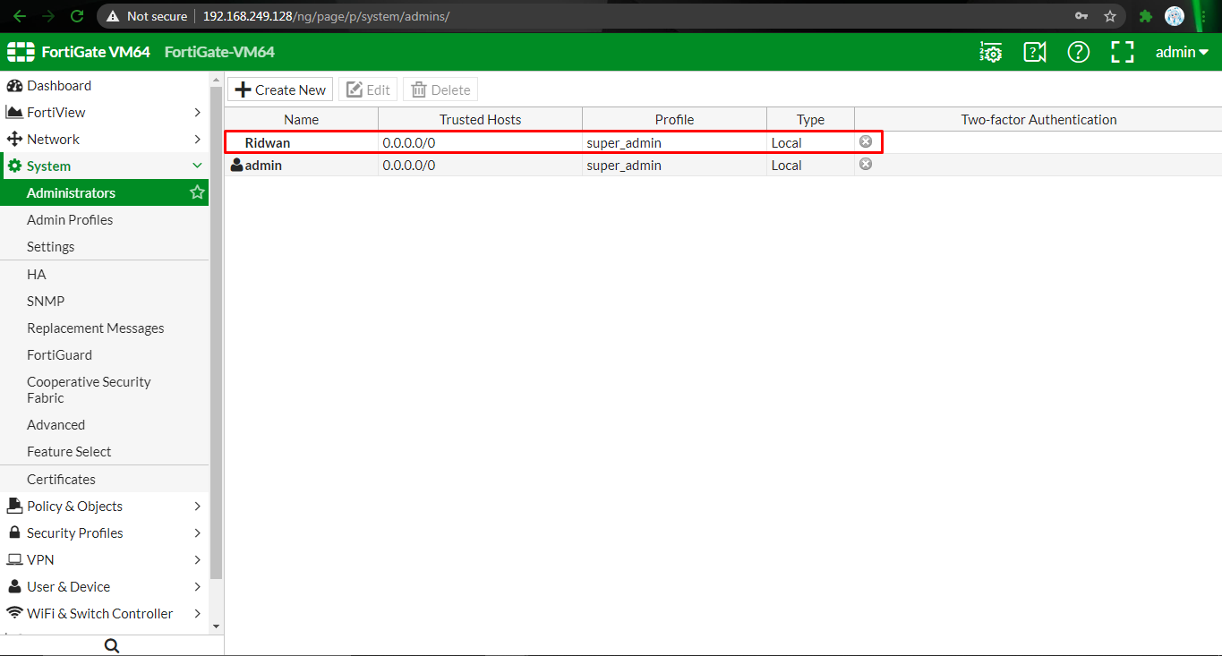The height and width of the screenshot is (656, 1222).
Task: Pin Administrators using the star icon
Action: point(197,192)
